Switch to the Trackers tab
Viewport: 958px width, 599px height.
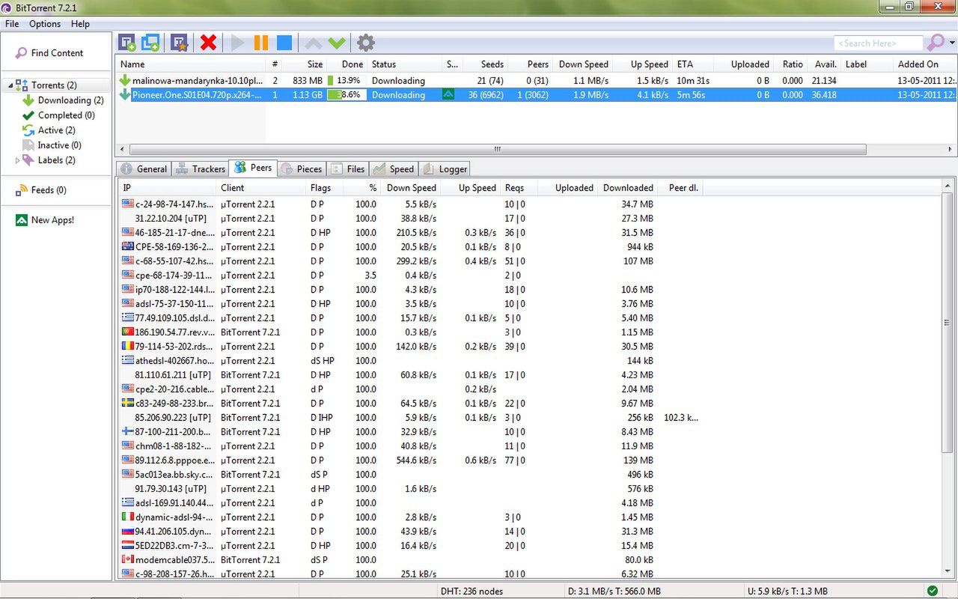coord(200,169)
